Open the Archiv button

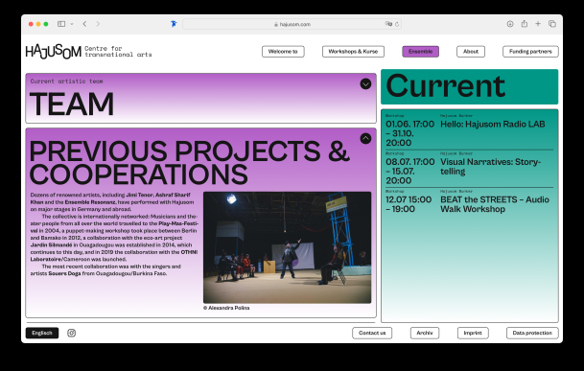point(425,333)
